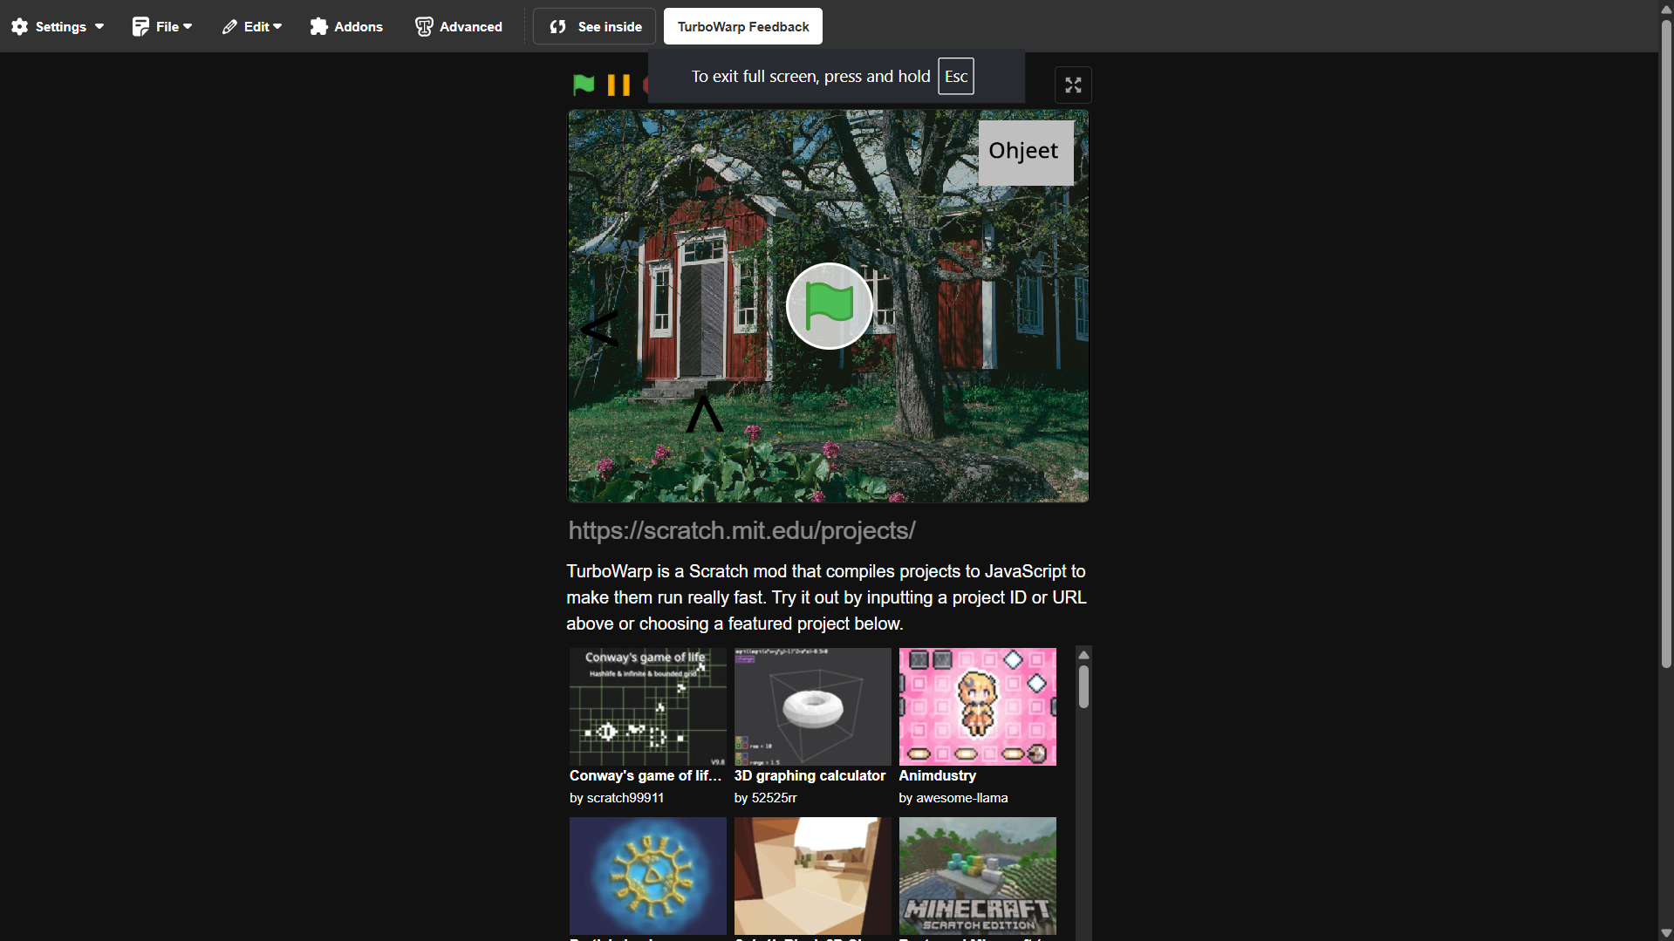This screenshot has height=941, width=1674.
Task: Click the Conway's game of lif... title
Action: tap(646, 775)
